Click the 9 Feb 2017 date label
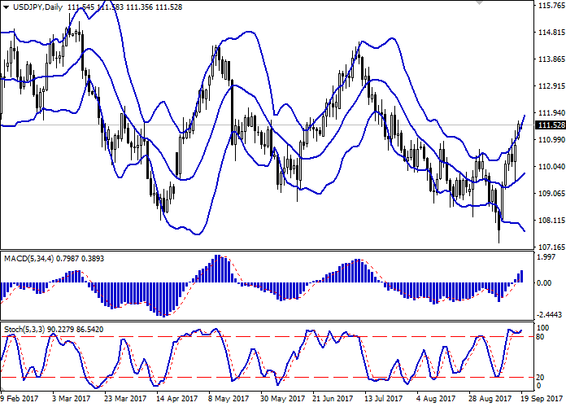566x407 pixels. coord(20,399)
